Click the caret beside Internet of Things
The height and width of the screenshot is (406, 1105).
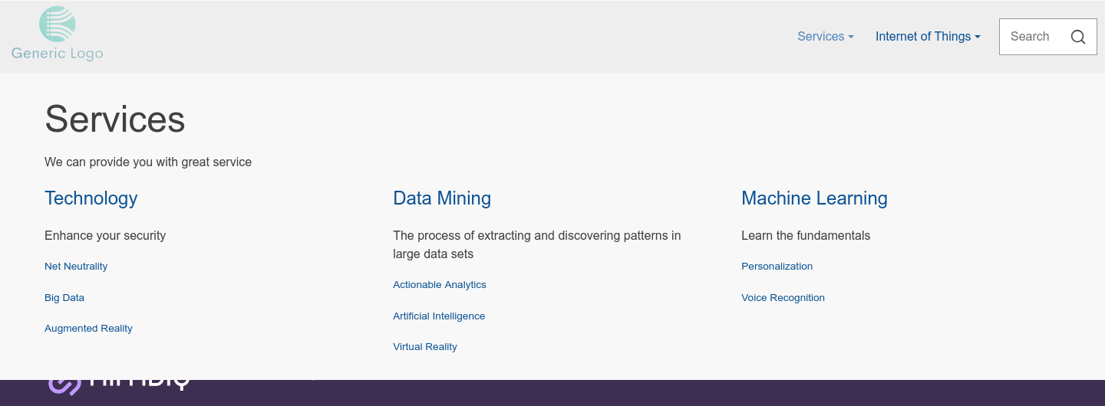pos(978,37)
